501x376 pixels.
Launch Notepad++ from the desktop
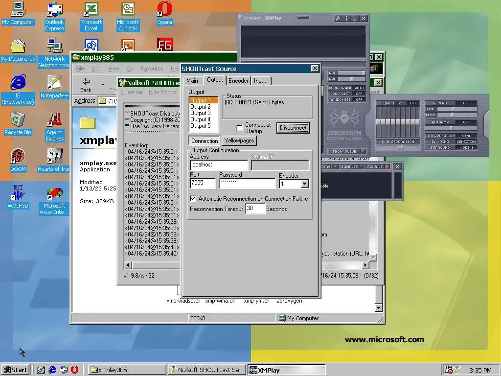[54, 87]
